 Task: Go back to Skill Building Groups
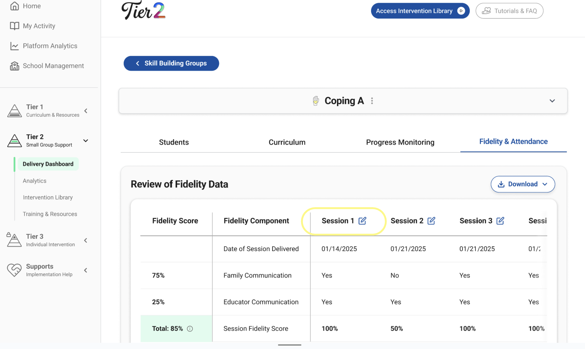coord(171,63)
